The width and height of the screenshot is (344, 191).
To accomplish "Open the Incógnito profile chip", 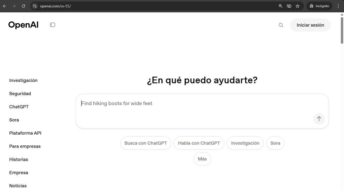I will coord(319,6).
